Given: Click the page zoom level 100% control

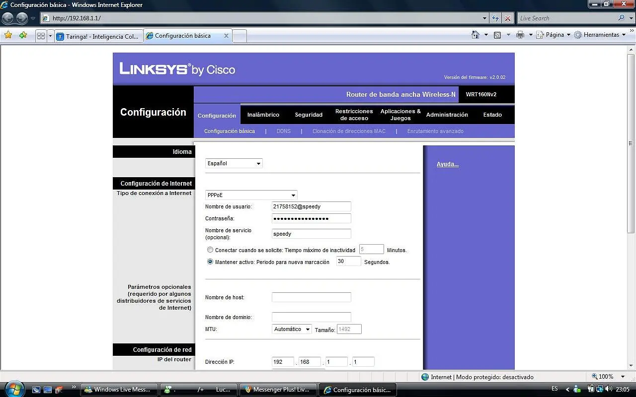Looking at the screenshot, I should [x=603, y=377].
